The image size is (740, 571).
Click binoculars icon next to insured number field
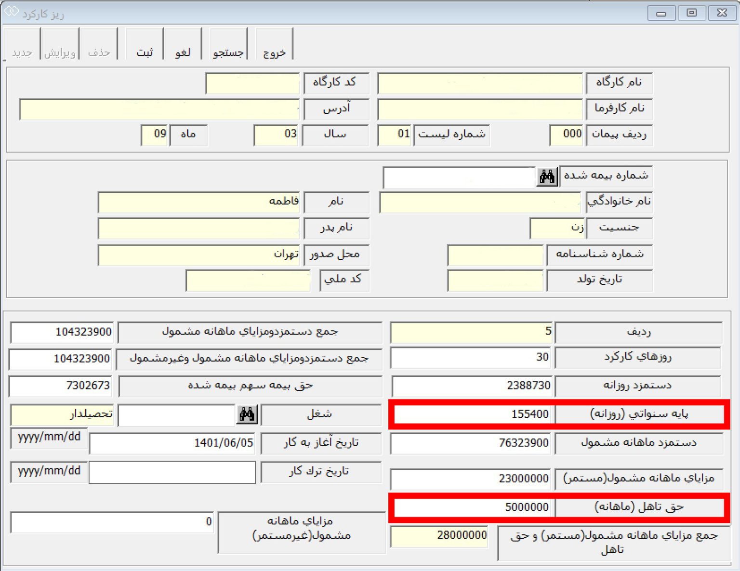pos(547,177)
